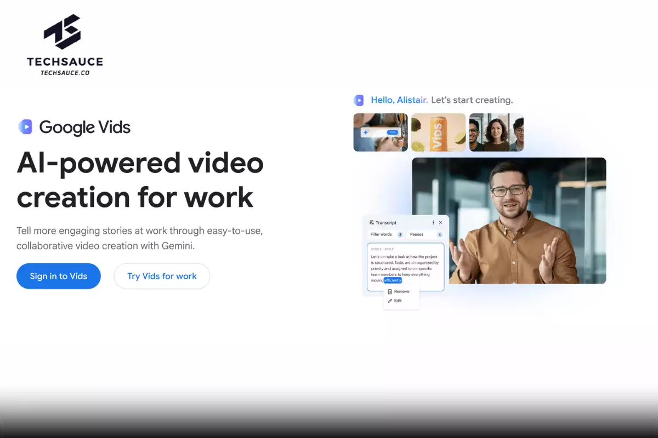Click the AI-powered video creation headline
658x438 pixels.
[140, 180]
